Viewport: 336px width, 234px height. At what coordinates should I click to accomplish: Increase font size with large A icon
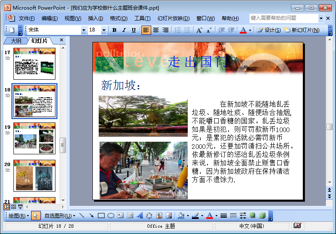click(199, 30)
